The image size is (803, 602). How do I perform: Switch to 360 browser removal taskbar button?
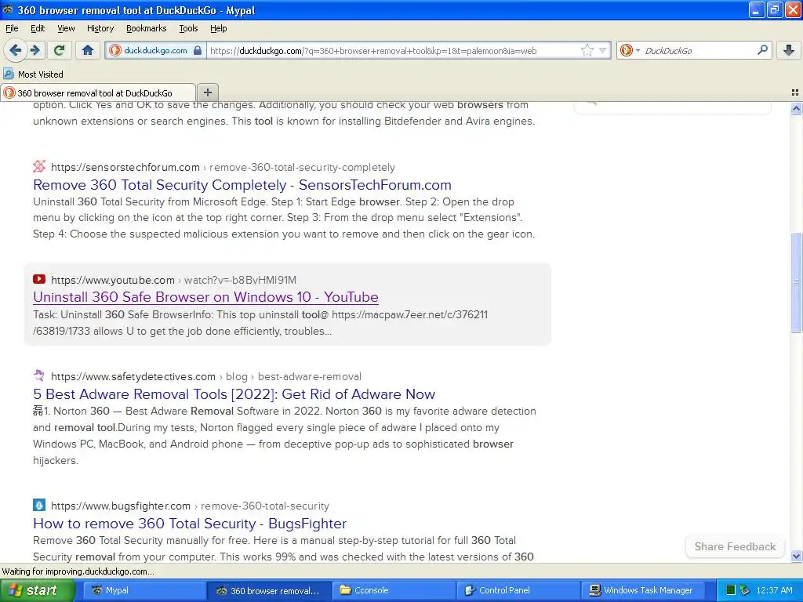point(270,590)
